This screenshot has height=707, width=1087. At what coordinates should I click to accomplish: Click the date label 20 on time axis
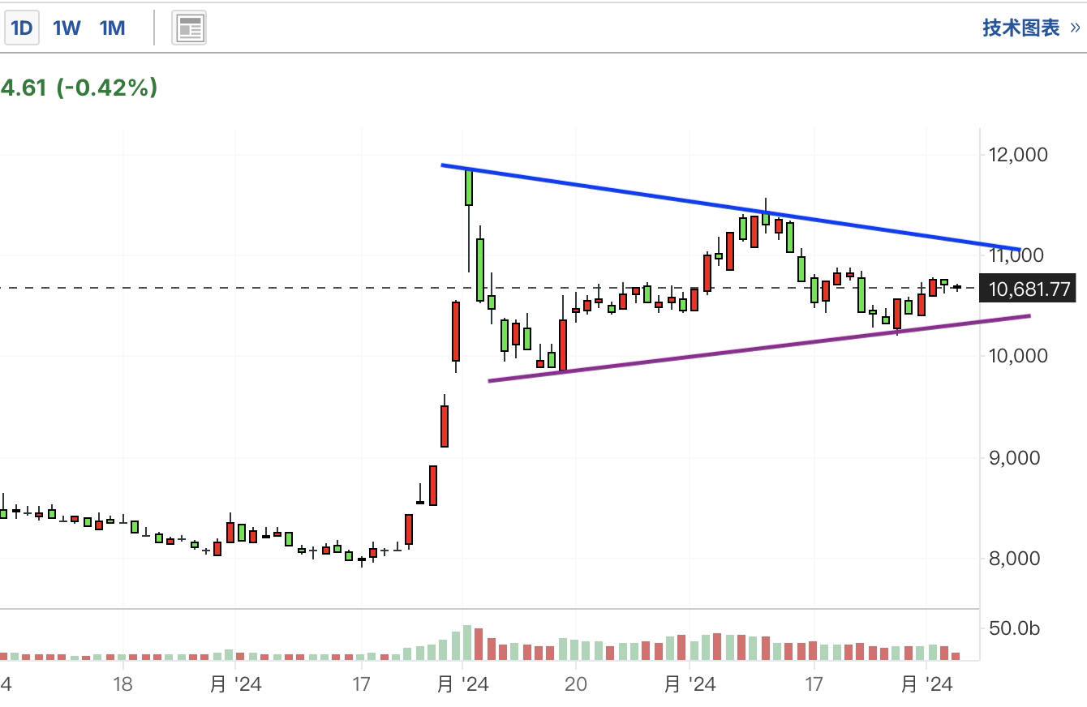[575, 684]
